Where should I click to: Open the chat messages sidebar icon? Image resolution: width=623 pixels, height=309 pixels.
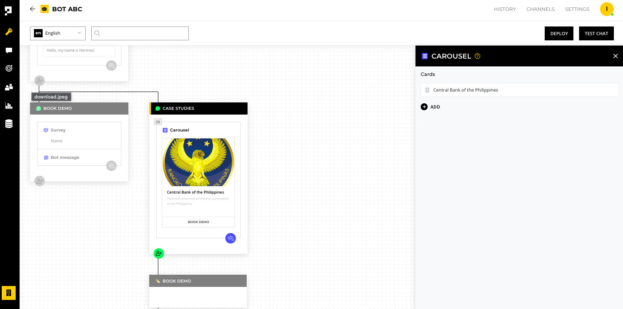[9, 50]
